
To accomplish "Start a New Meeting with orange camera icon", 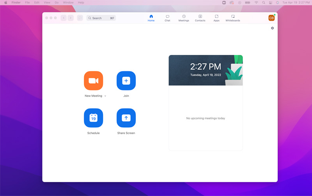I will pos(93,81).
